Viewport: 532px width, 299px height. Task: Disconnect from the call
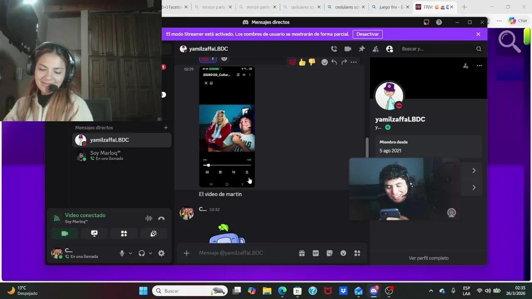[161, 218]
